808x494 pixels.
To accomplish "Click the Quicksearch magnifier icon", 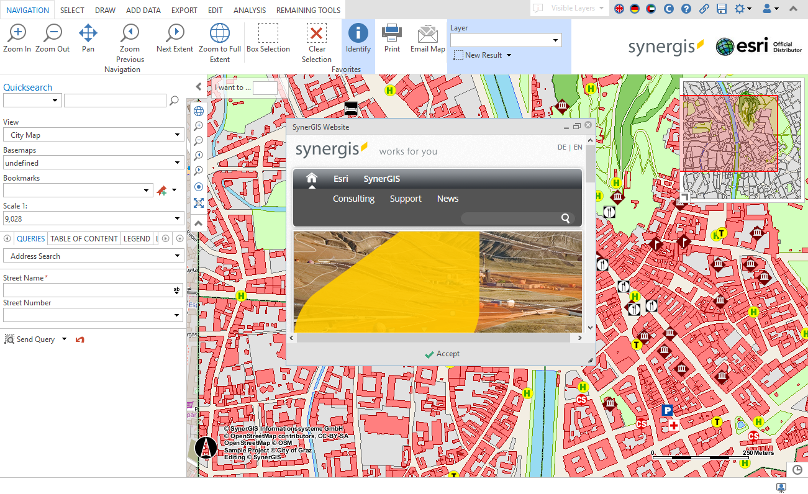I will 173,100.
